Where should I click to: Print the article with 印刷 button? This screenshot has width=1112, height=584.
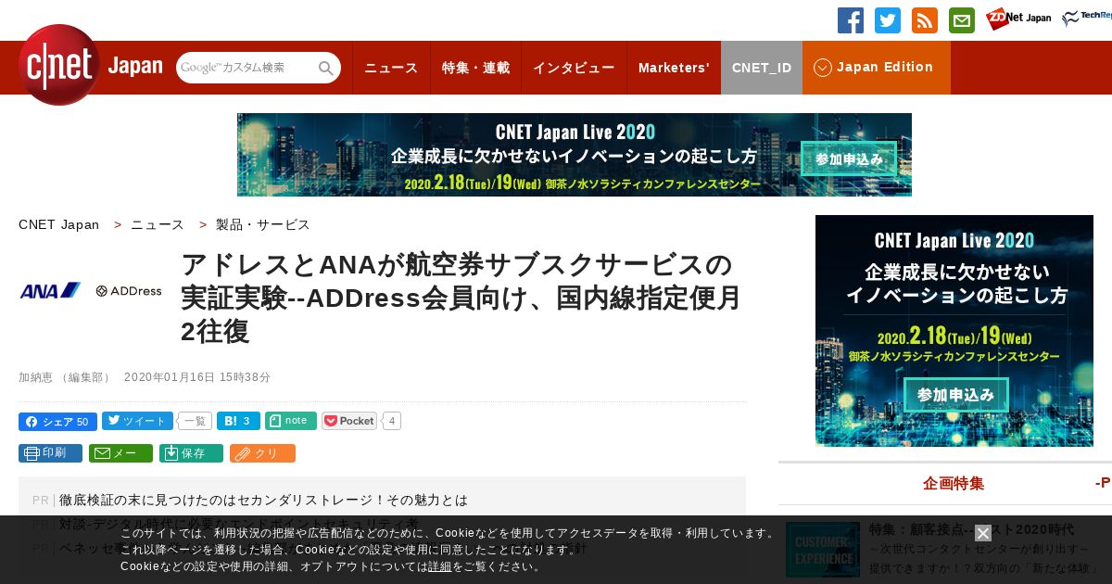(x=50, y=453)
